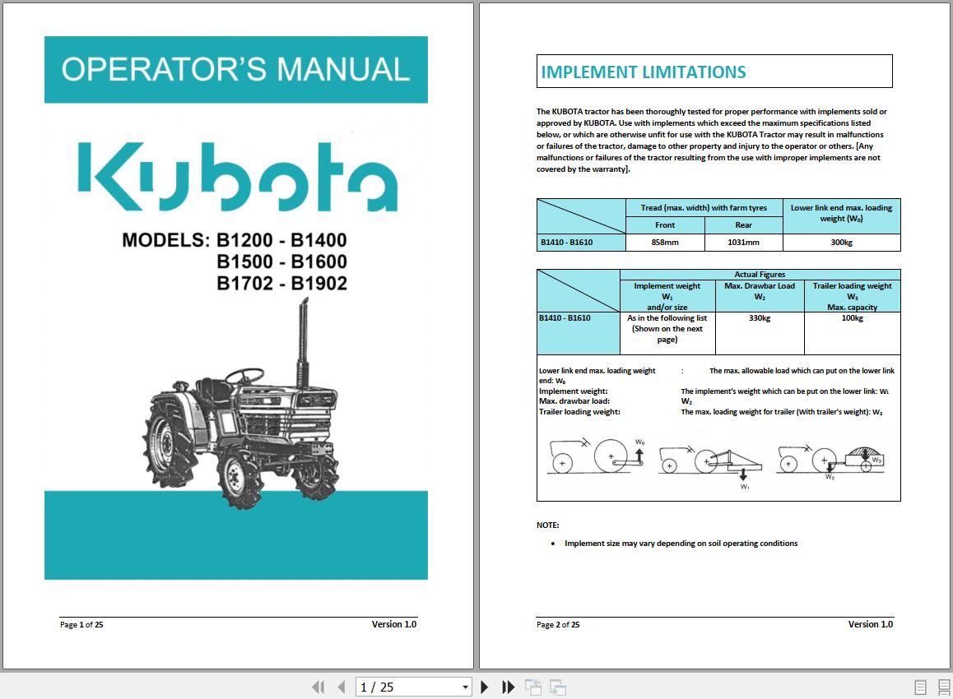Click the tractor illustration on the cover
Screen dimensions: 953x699
[x=241, y=403]
